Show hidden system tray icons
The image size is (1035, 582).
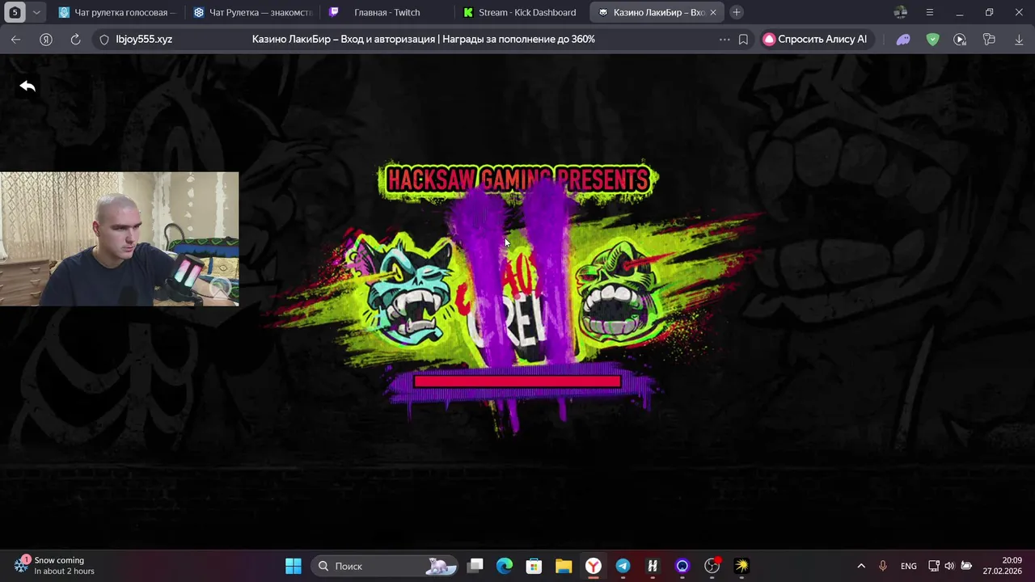(861, 566)
